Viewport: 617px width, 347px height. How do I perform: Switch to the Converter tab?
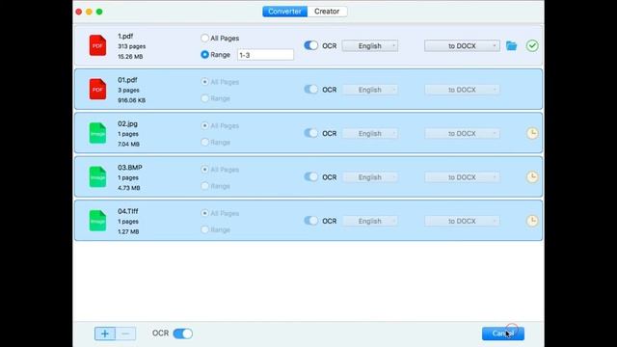tap(285, 12)
